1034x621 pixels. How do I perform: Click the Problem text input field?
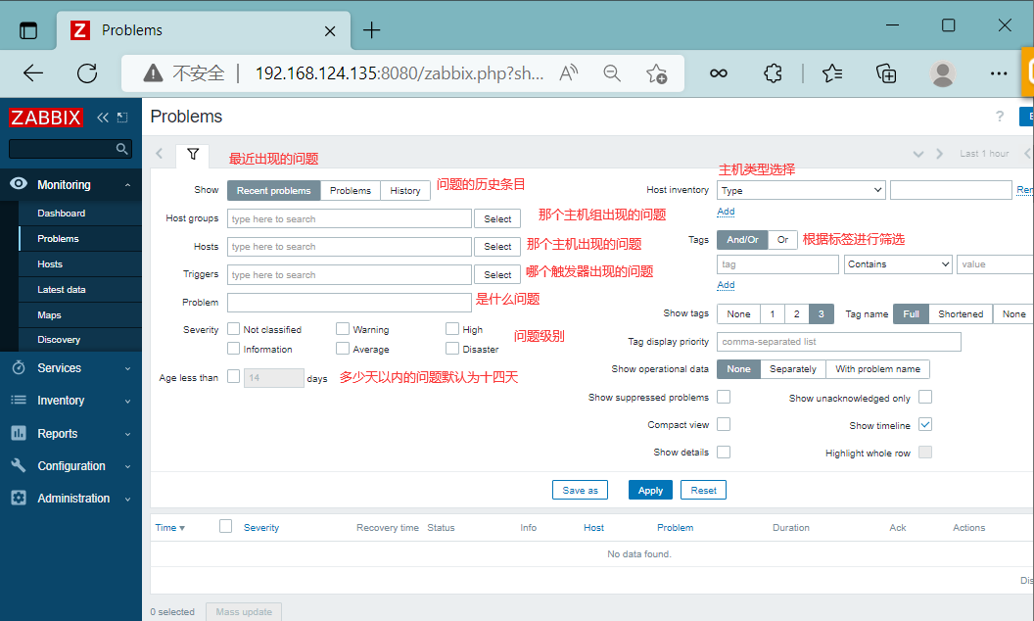350,303
